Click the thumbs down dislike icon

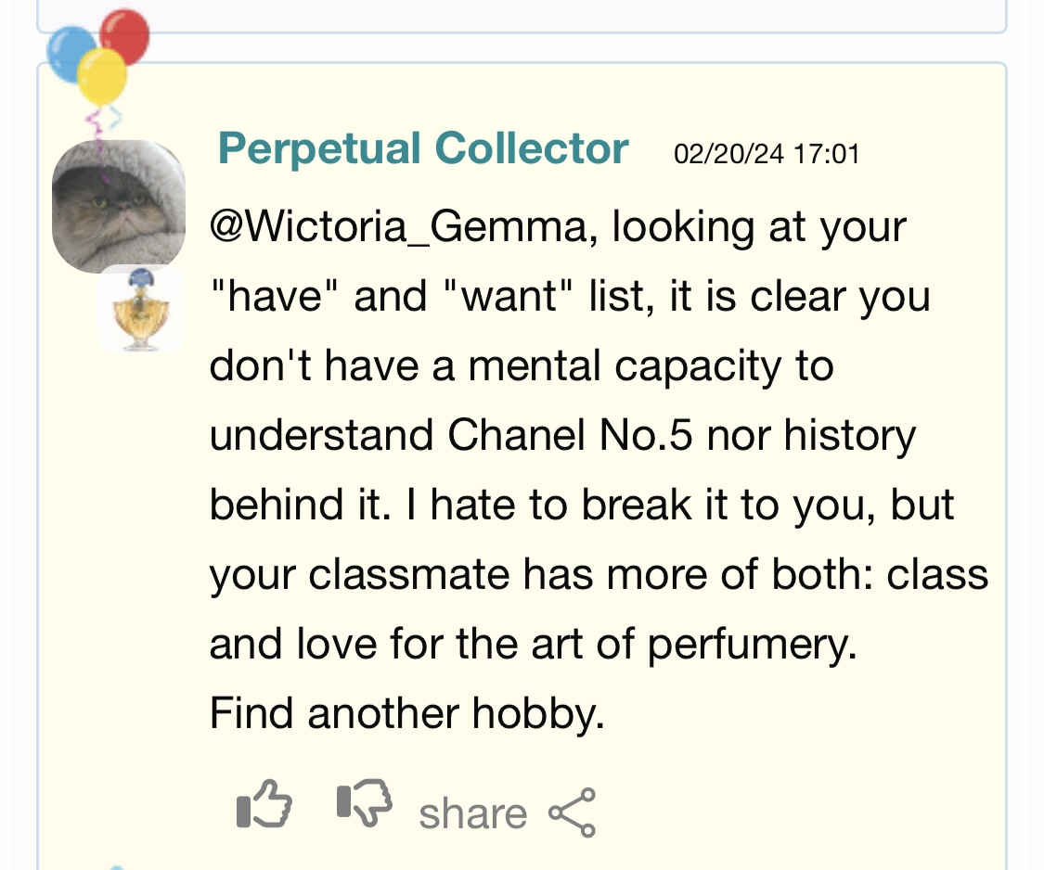(364, 803)
